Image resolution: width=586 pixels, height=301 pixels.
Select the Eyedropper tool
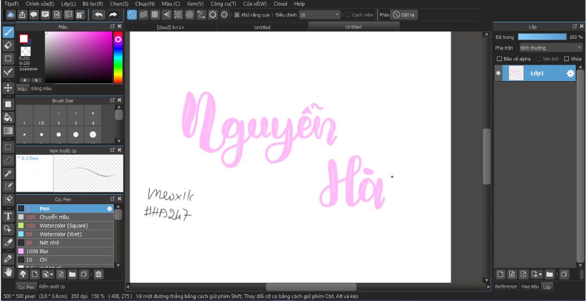(8, 258)
